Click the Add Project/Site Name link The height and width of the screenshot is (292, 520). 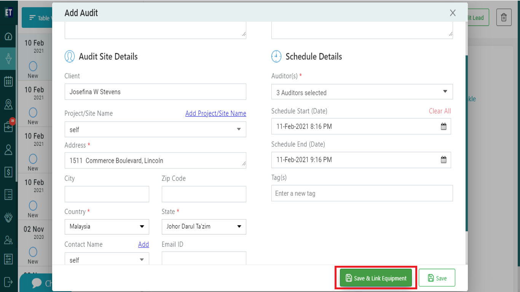pos(216,113)
